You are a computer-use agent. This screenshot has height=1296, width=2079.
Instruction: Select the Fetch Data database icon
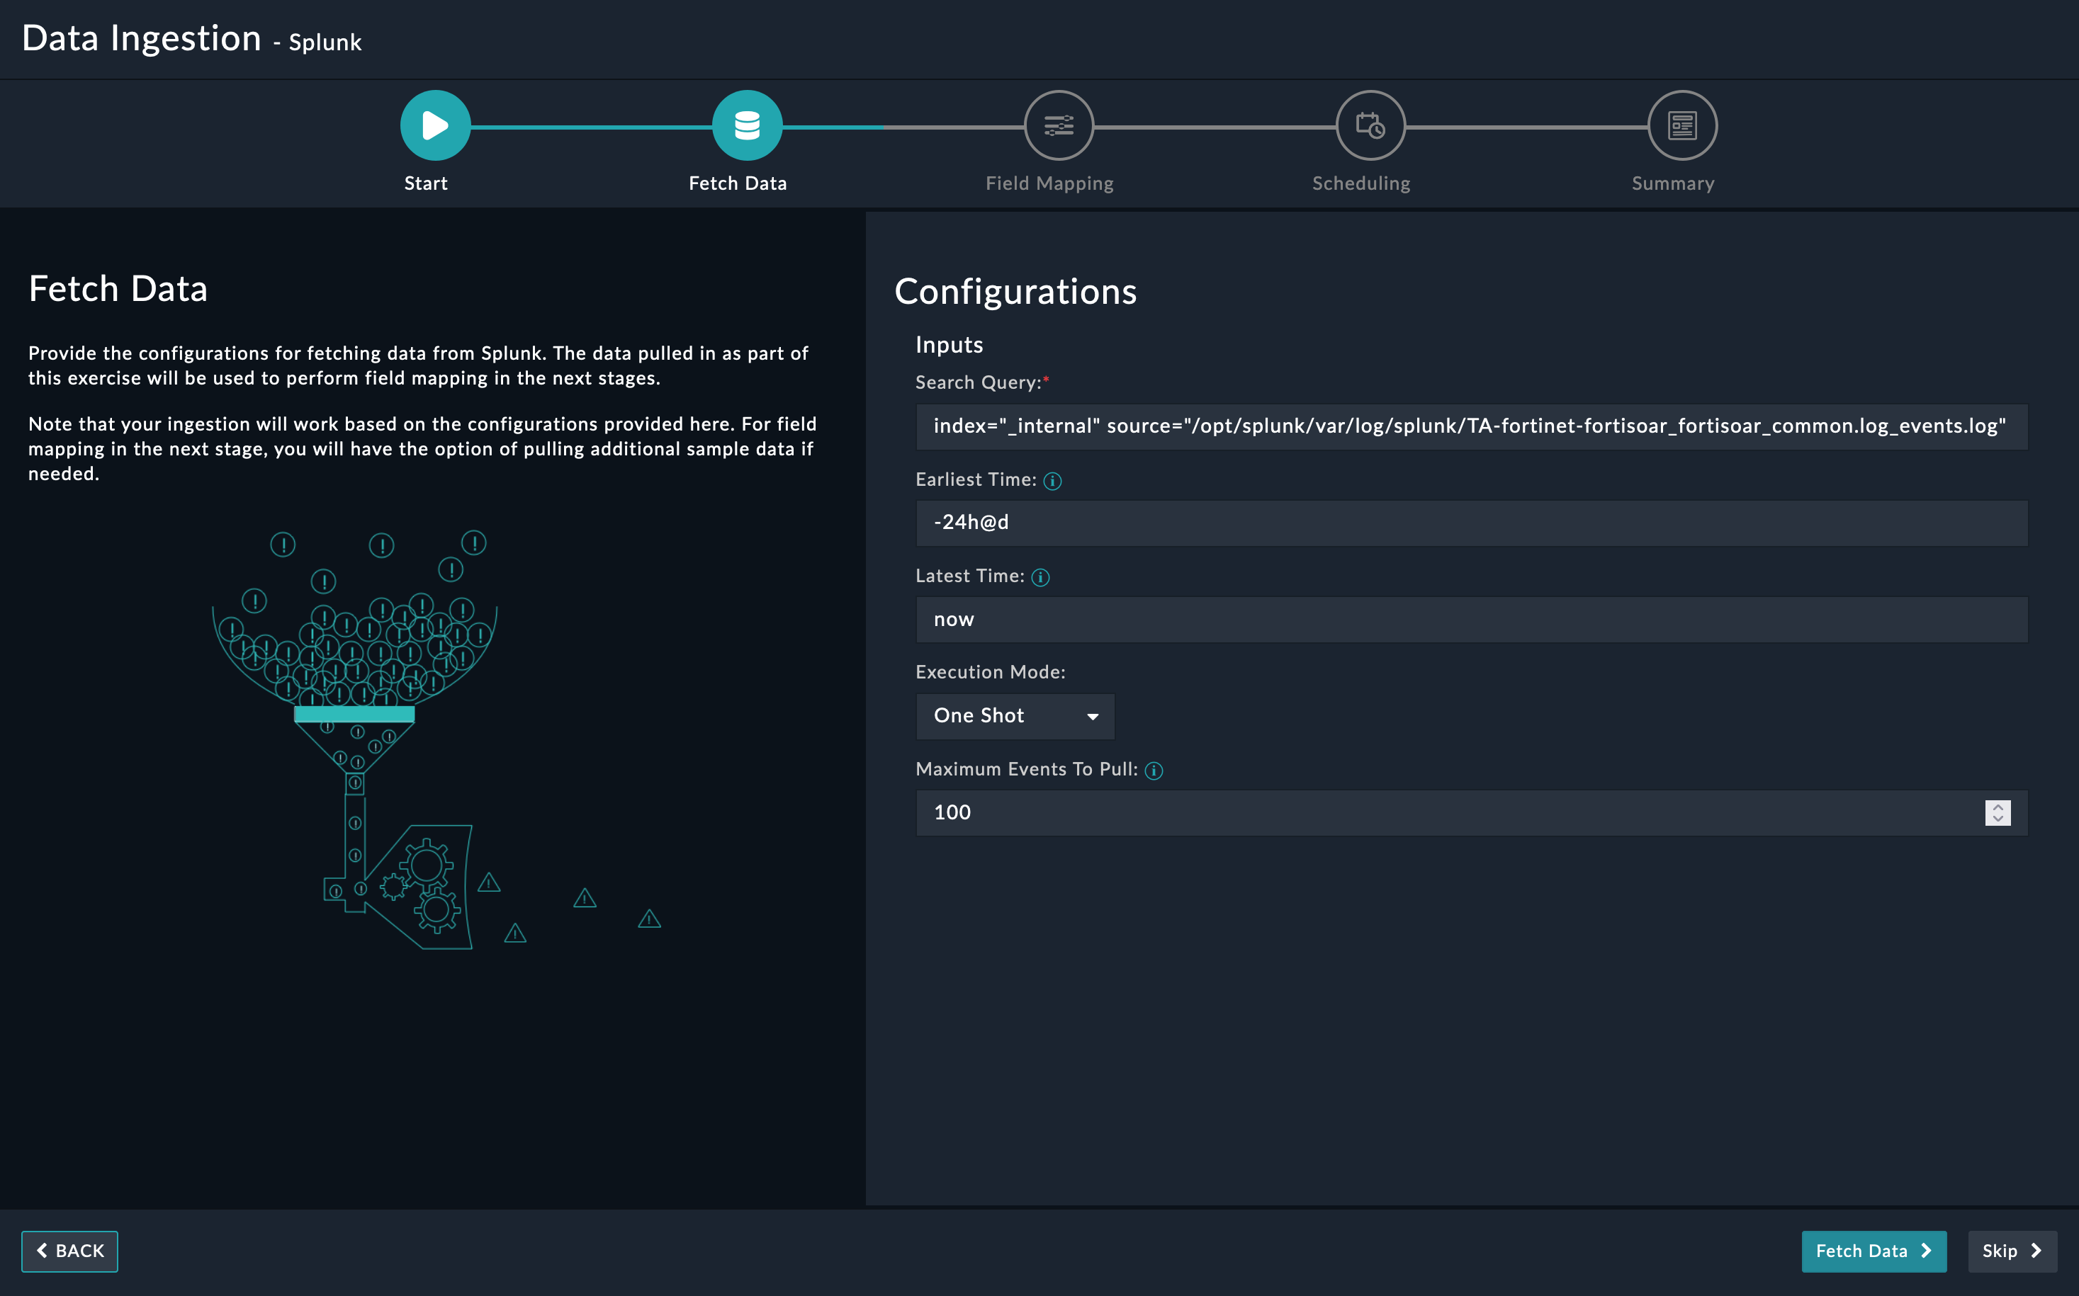(747, 124)
